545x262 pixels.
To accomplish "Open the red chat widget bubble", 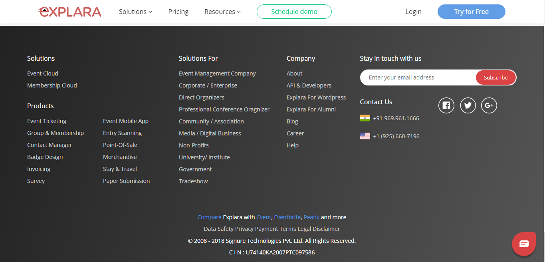I will [x=524, y=244].
